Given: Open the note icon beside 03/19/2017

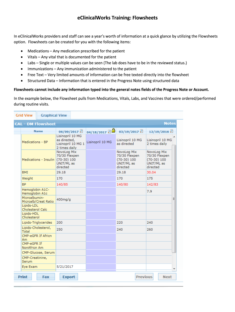Looking at the screenshot, I should coord(141,131).
